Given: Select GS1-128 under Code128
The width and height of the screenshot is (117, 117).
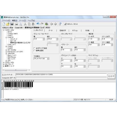Looking at the screenshot, I should pyautogui.click(x=13, y=41).
